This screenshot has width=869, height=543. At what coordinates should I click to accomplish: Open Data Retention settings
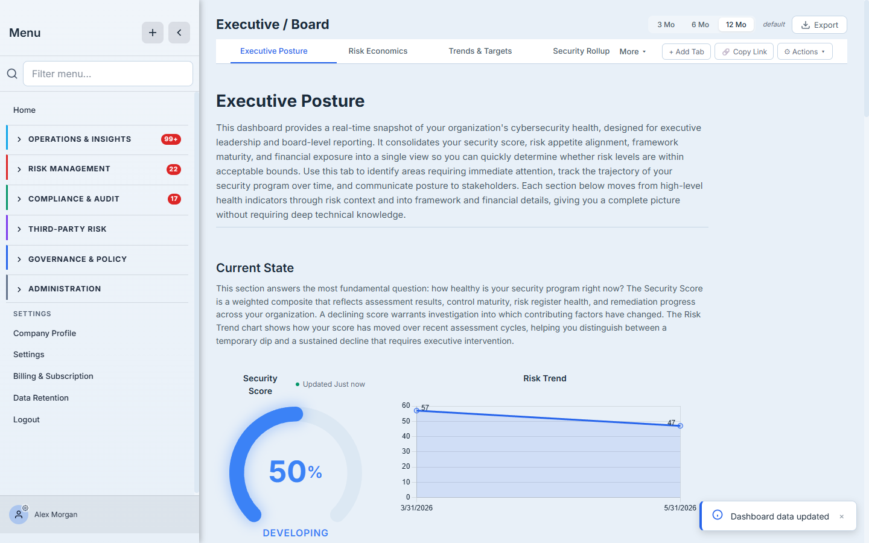tap(41, 398)
